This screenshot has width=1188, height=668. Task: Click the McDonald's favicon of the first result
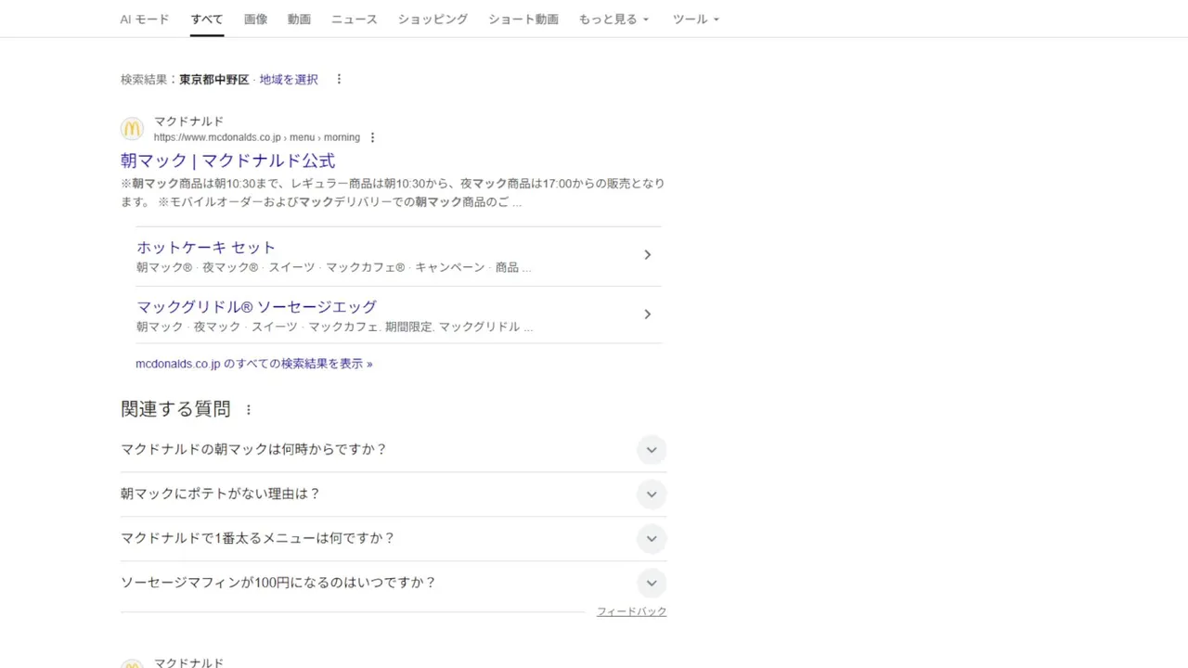point(133,129)
